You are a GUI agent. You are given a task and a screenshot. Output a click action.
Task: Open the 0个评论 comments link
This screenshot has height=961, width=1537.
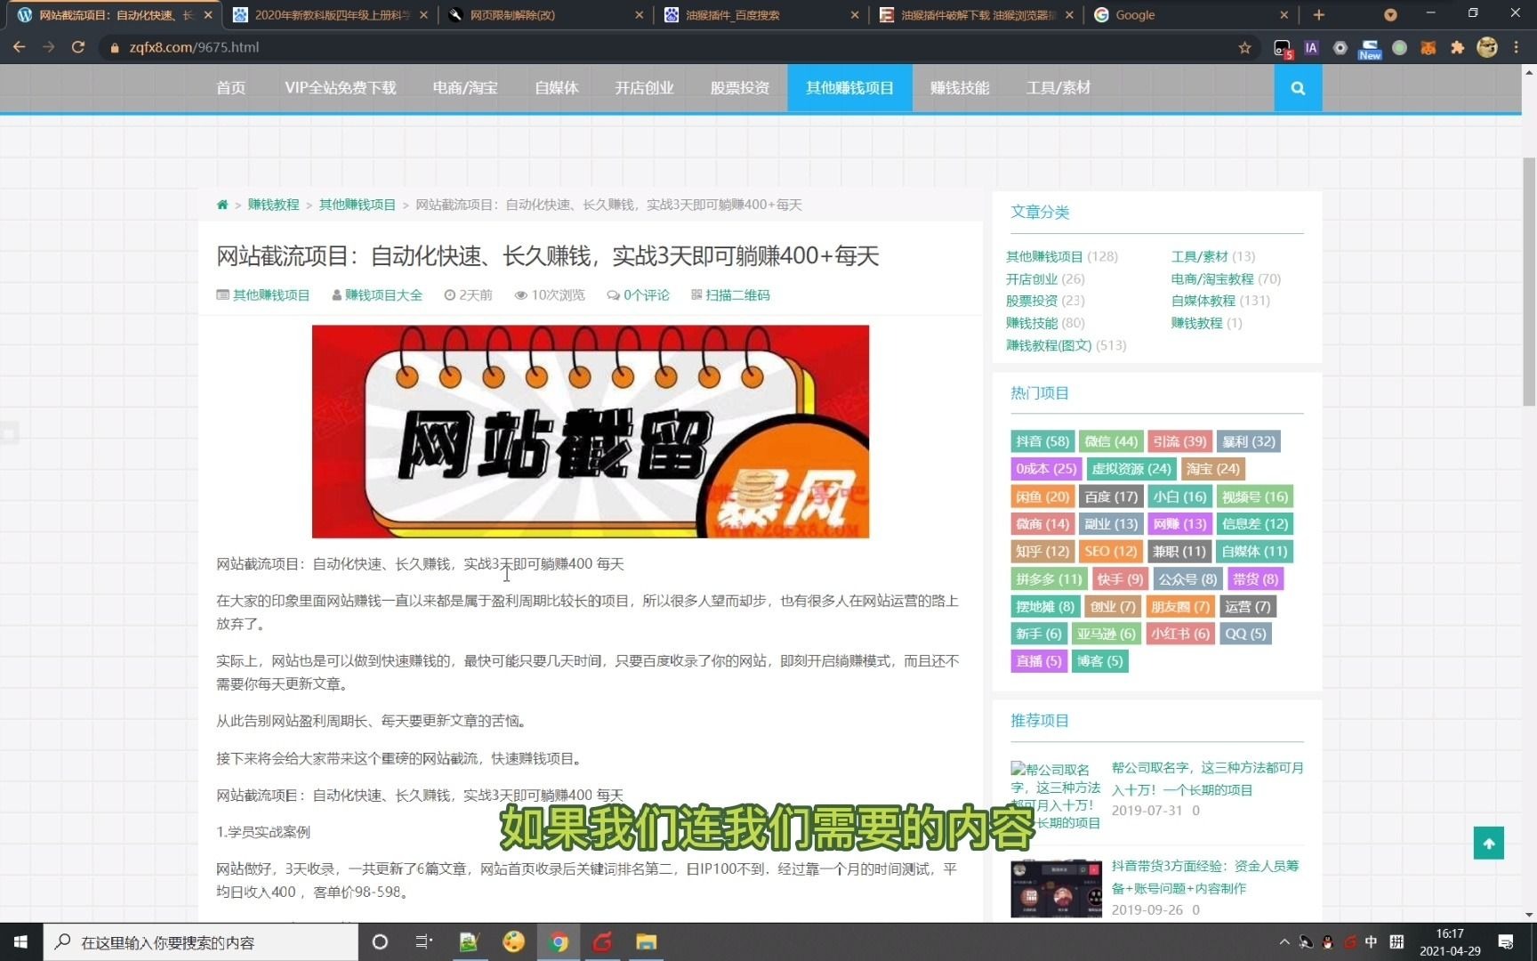click(x=646, y=295)
